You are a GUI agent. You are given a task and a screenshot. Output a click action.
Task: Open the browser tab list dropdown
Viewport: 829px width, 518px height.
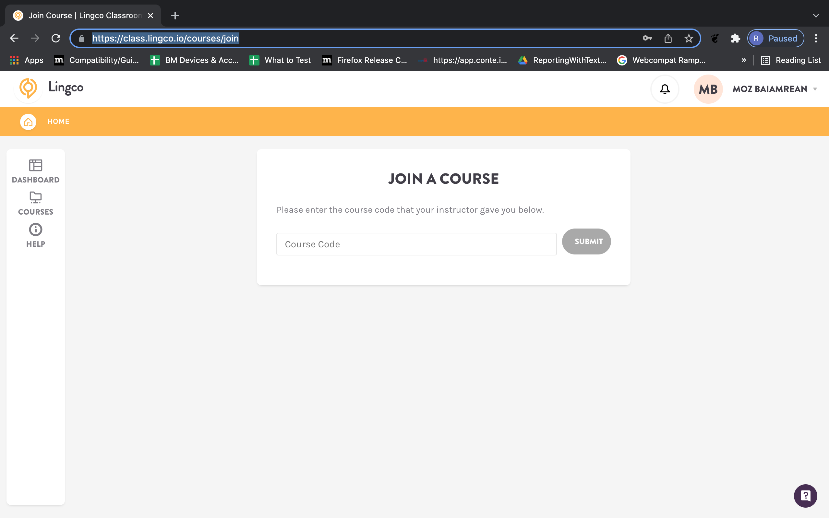816,15
